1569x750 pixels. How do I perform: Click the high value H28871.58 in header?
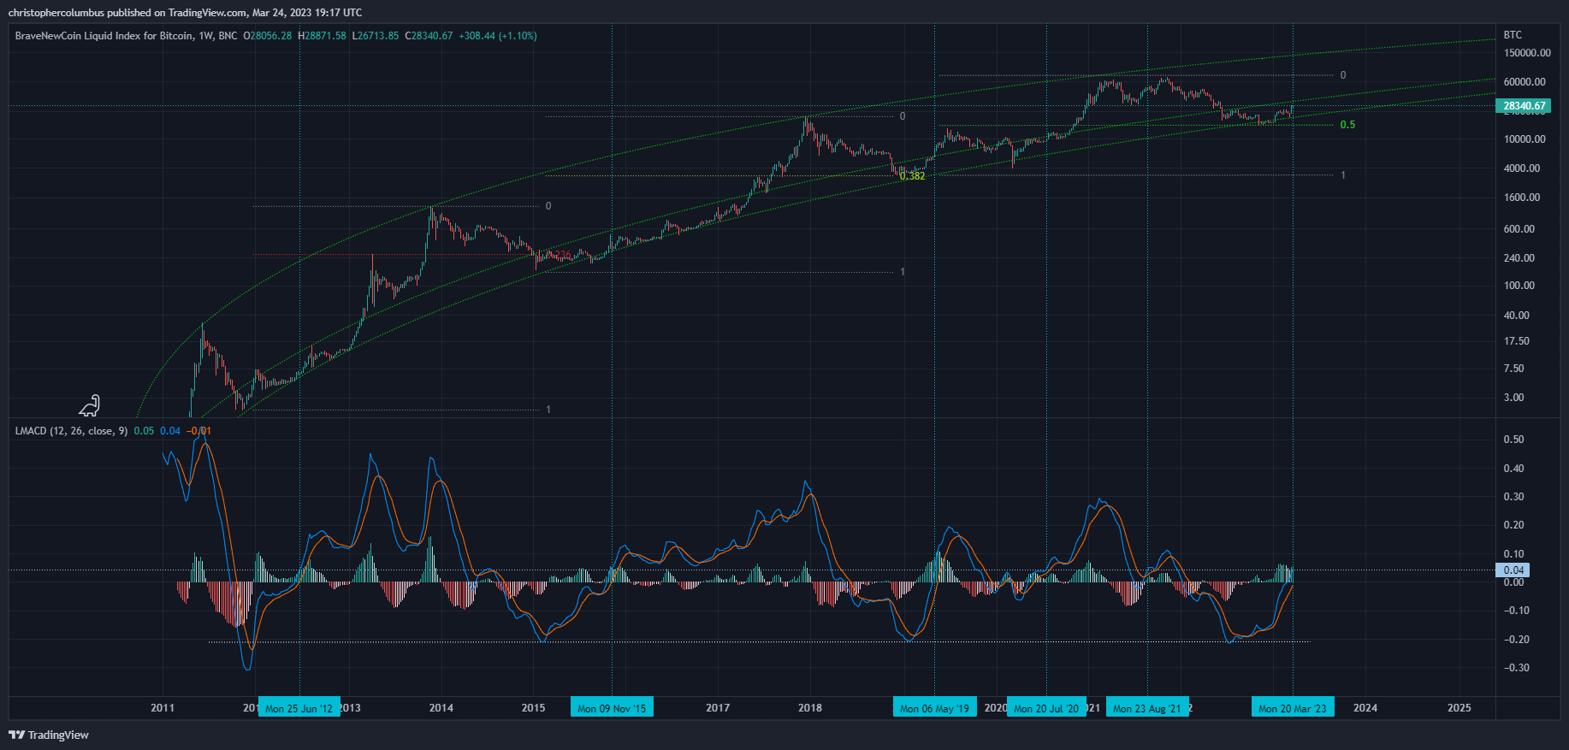click(x=322, y=36)
